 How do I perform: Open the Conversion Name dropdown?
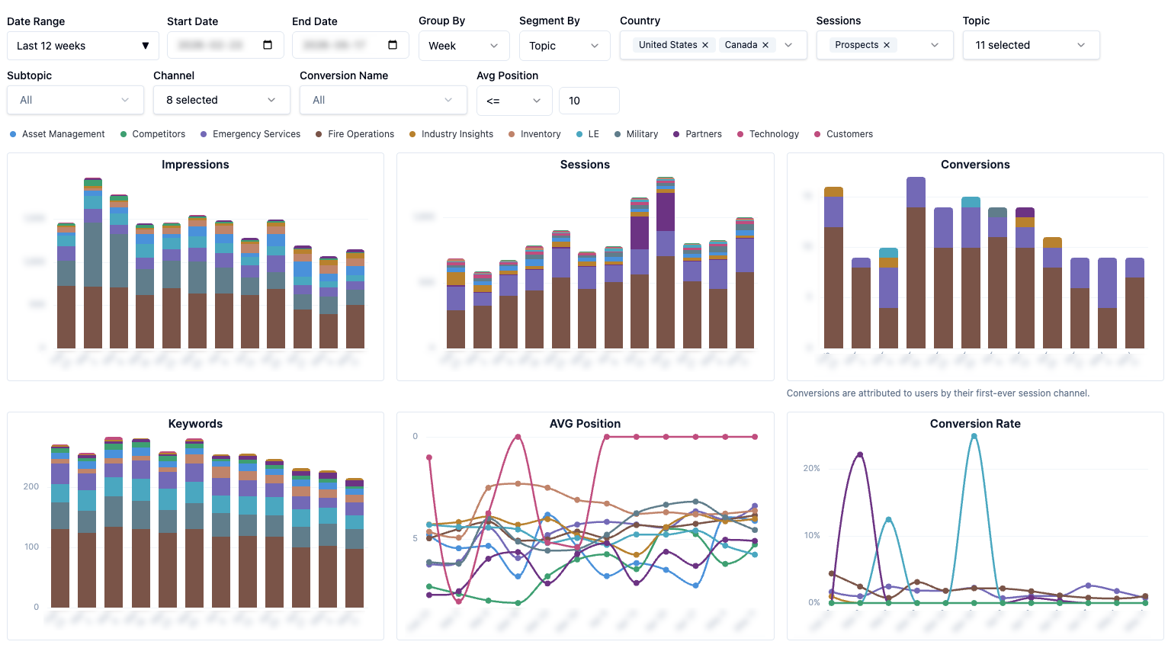pyautogui.click(x=383, y=100)
